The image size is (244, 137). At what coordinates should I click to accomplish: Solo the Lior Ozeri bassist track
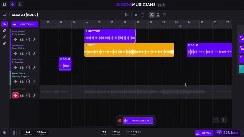coord(22,68)
